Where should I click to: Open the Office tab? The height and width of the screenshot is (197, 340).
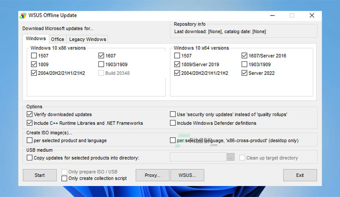point(57,39)
